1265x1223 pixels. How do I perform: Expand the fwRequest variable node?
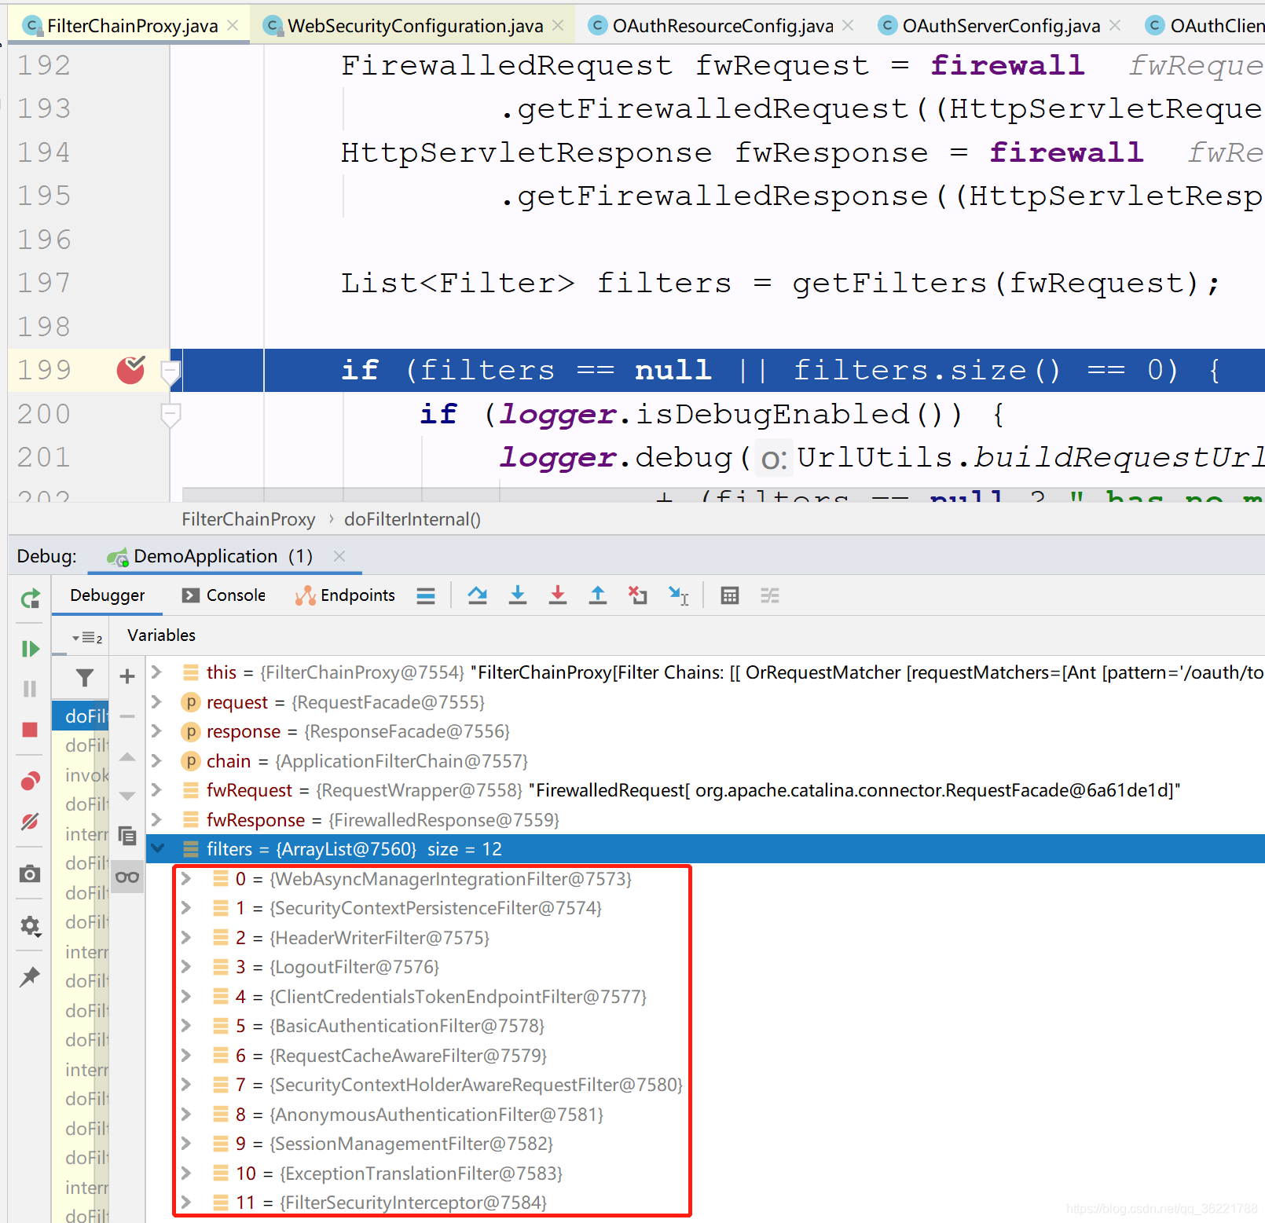point(156,790)
